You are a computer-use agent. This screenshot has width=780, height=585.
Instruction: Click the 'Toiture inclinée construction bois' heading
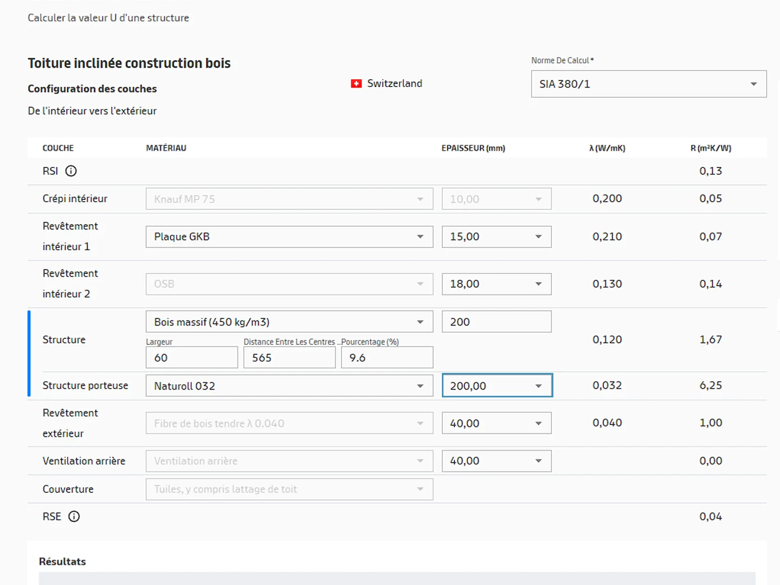coord(129,63)
